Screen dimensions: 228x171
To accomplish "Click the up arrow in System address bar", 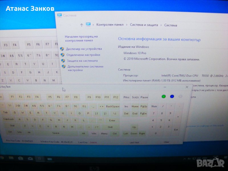I will tap(82, 25).
